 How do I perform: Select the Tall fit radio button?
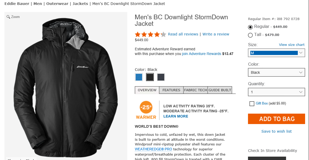click(x=250, y=35)
